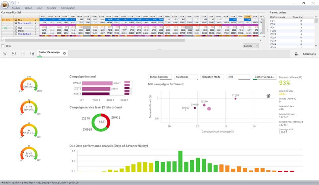
Task: Open the Selections panel
Action: (x=309, y=54)
